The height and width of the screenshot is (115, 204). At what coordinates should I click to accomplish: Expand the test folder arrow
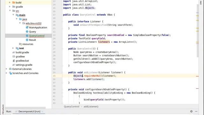click(13, 48)
